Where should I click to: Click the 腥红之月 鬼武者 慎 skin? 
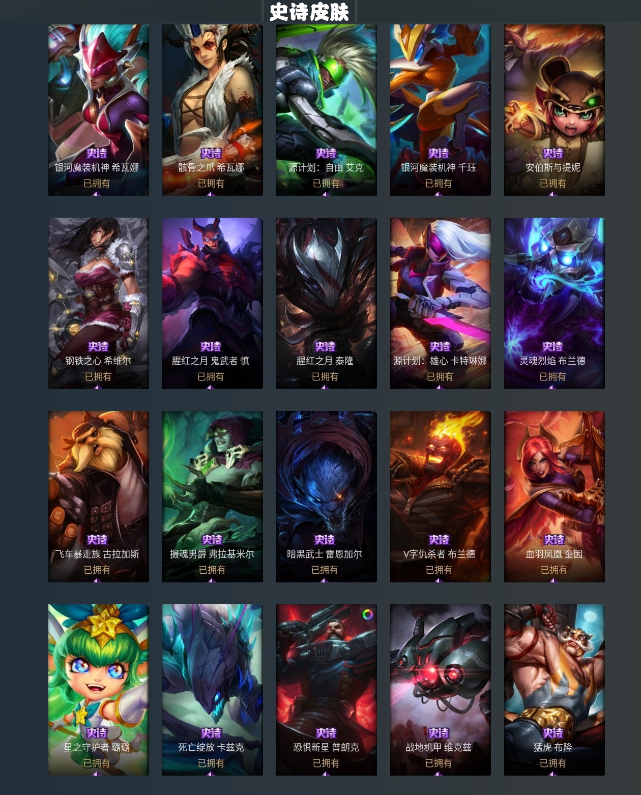[213, 303]
